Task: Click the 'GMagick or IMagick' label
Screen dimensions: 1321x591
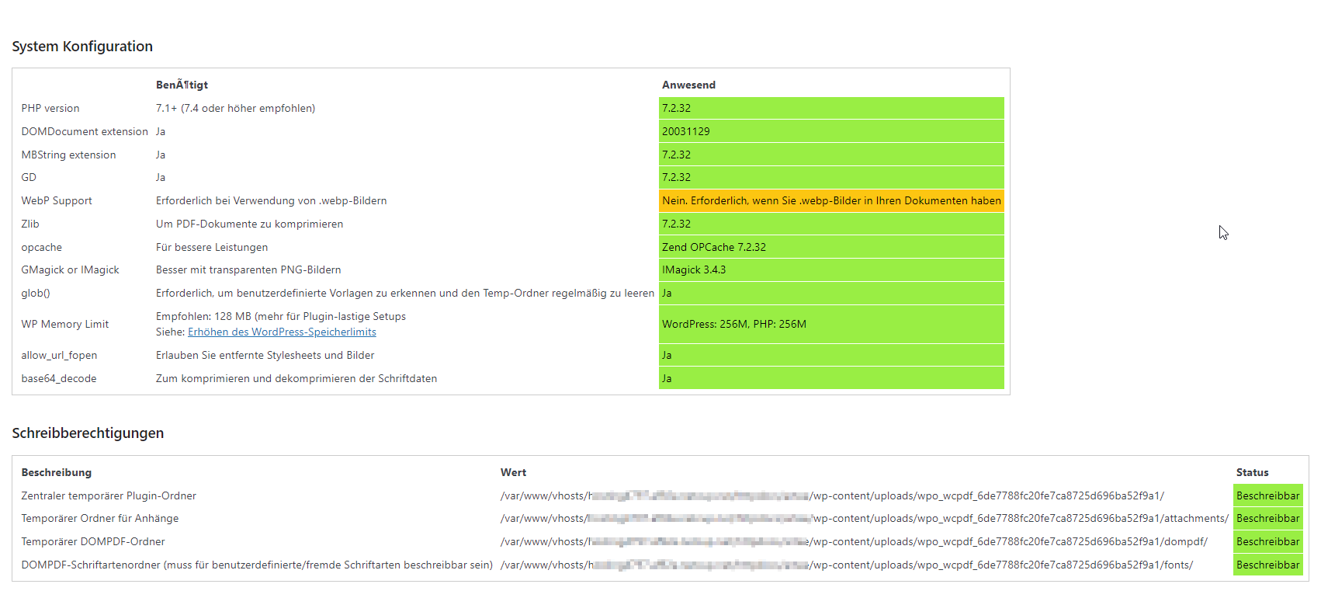Action: [71, 269]
